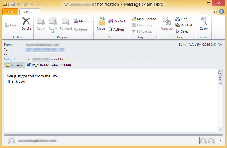Open the Junk dropdown

click(12, 25)
